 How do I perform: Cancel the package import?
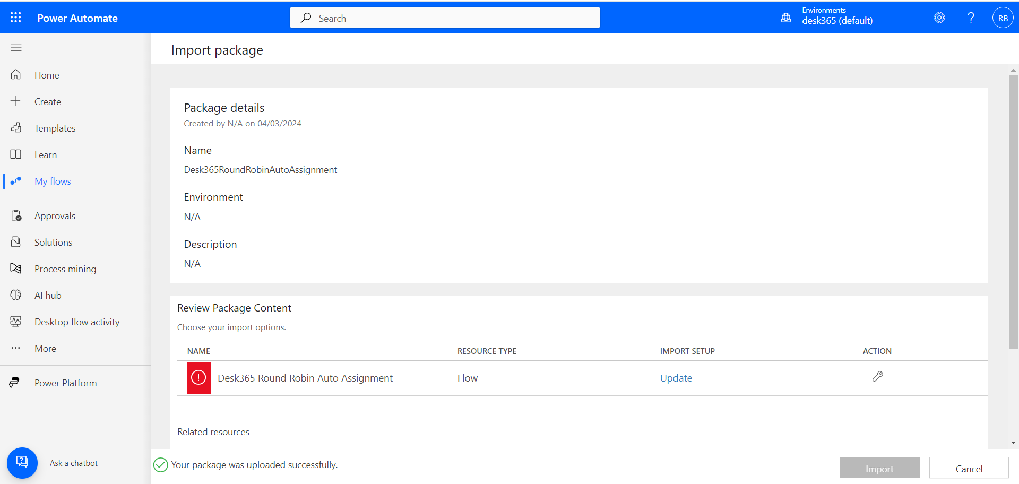[969, 469]
